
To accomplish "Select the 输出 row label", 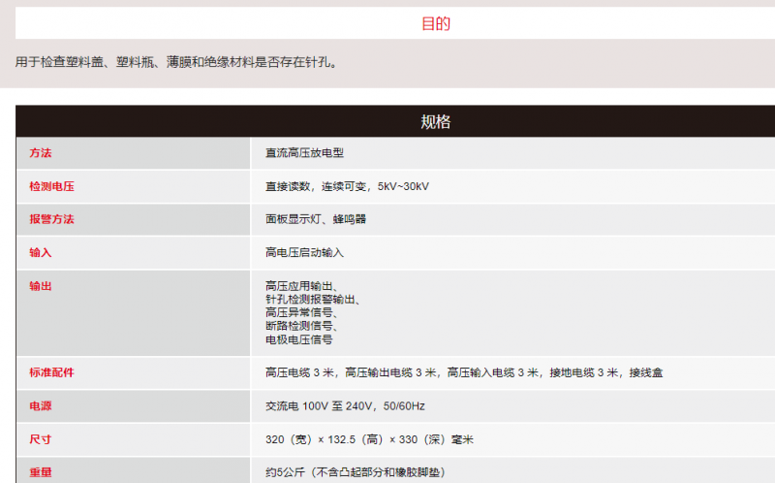I will pos(41,286).
